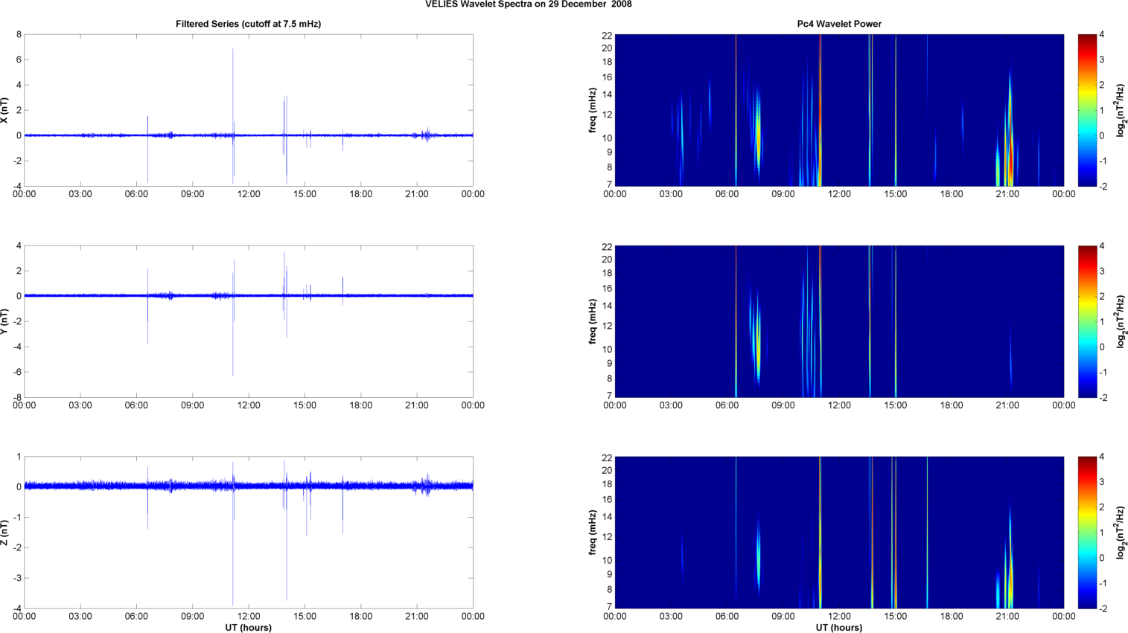Select the Pc4 Wavelet Power title
1128x633 pixels.
pos(839,24)
